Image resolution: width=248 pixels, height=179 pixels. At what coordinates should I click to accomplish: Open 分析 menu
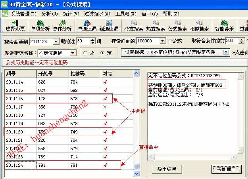50,14
